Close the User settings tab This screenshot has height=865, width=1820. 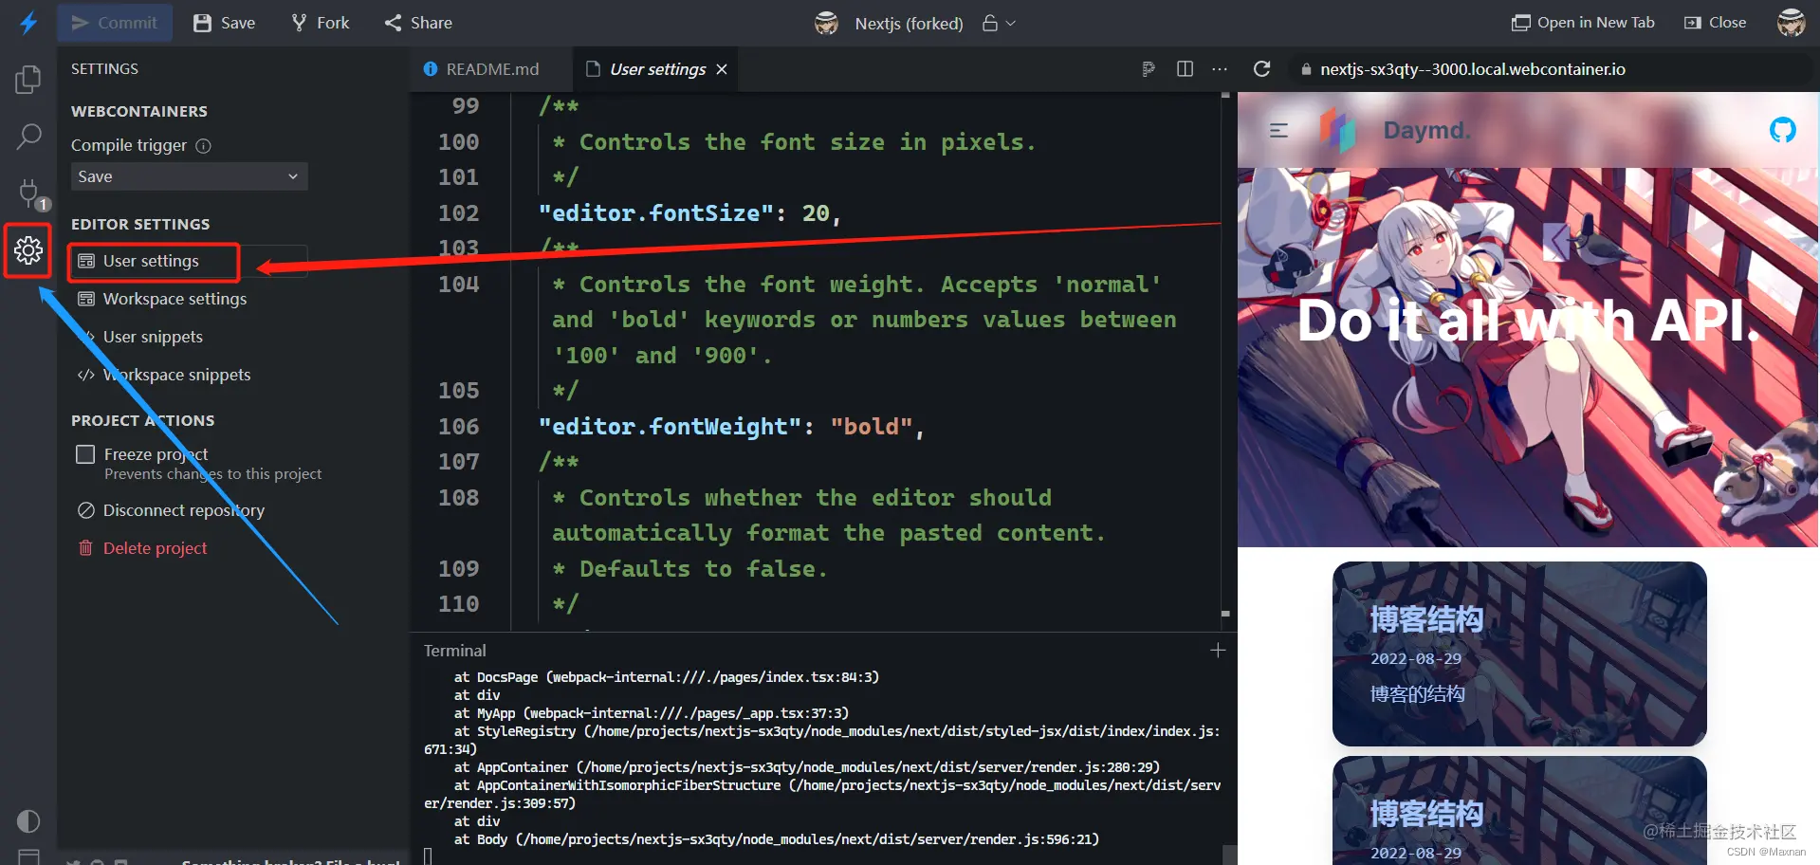point(722,69)
